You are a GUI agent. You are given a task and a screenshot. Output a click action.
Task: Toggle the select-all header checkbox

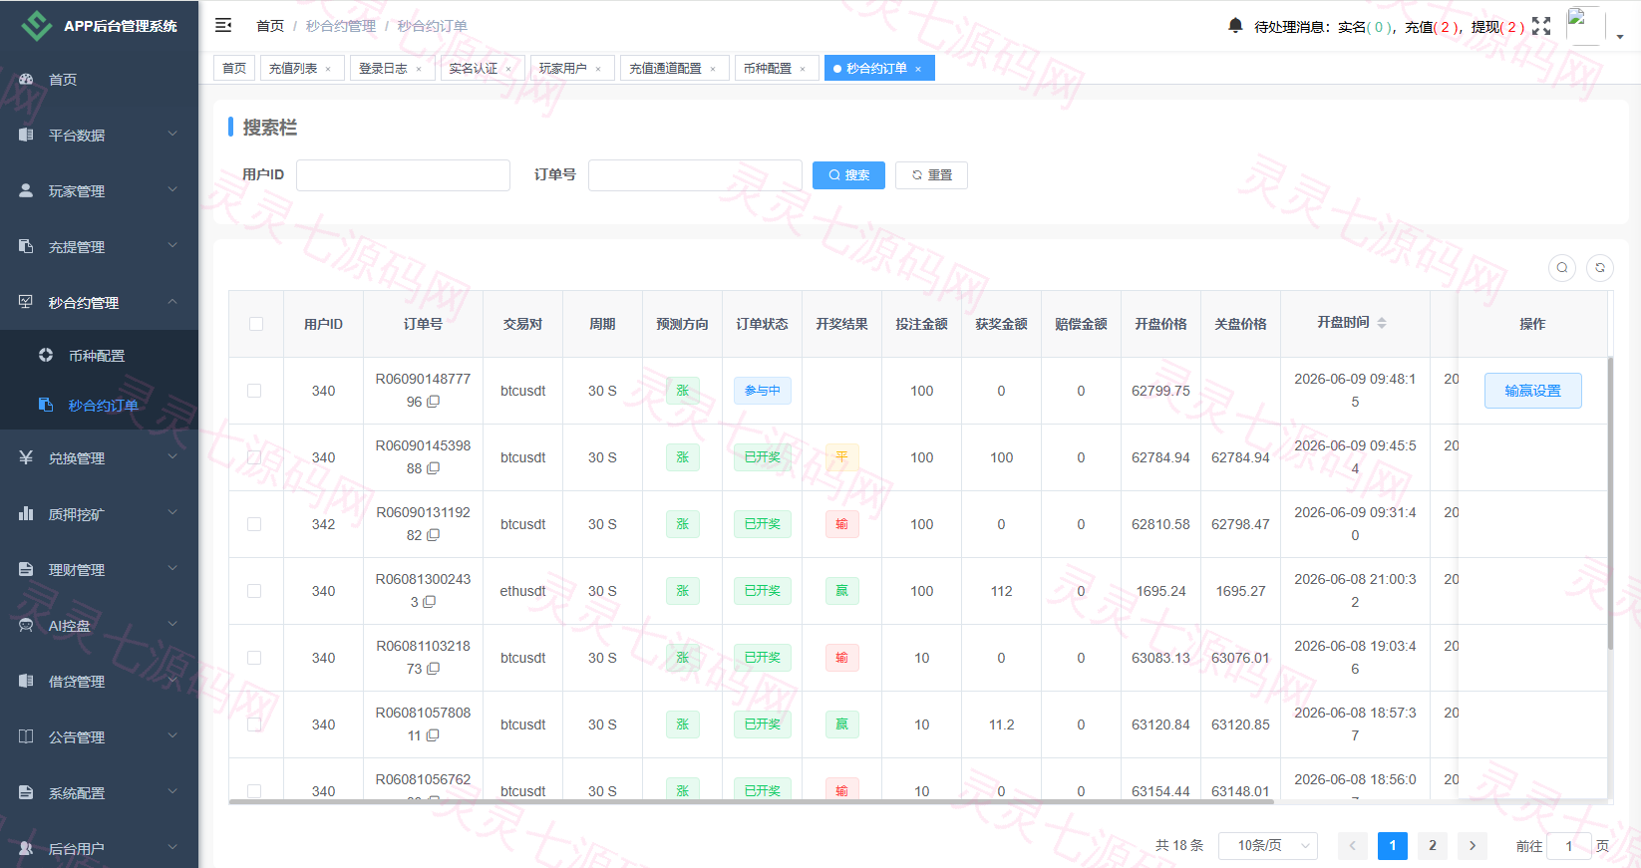tap(256, 324)
